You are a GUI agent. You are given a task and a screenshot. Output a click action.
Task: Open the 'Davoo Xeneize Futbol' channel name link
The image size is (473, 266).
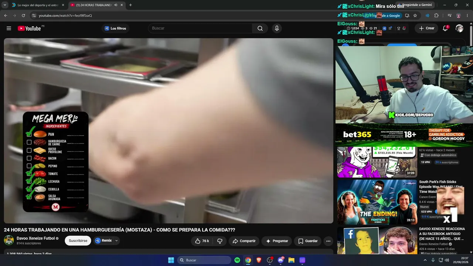pyautogui.click(x=36, y=238)
